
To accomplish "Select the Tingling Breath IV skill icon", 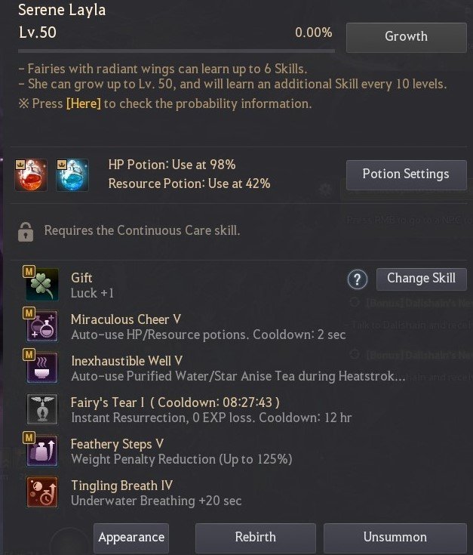I will click(x=42, y=492).
